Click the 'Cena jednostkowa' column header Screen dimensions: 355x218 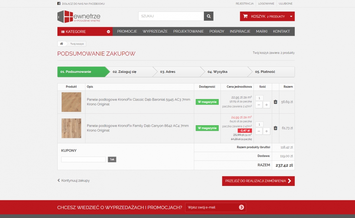[239, 87]
